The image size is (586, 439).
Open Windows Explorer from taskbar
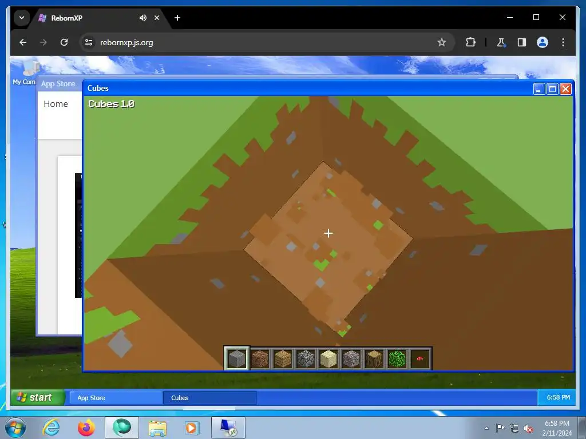(x=157, y=428)
